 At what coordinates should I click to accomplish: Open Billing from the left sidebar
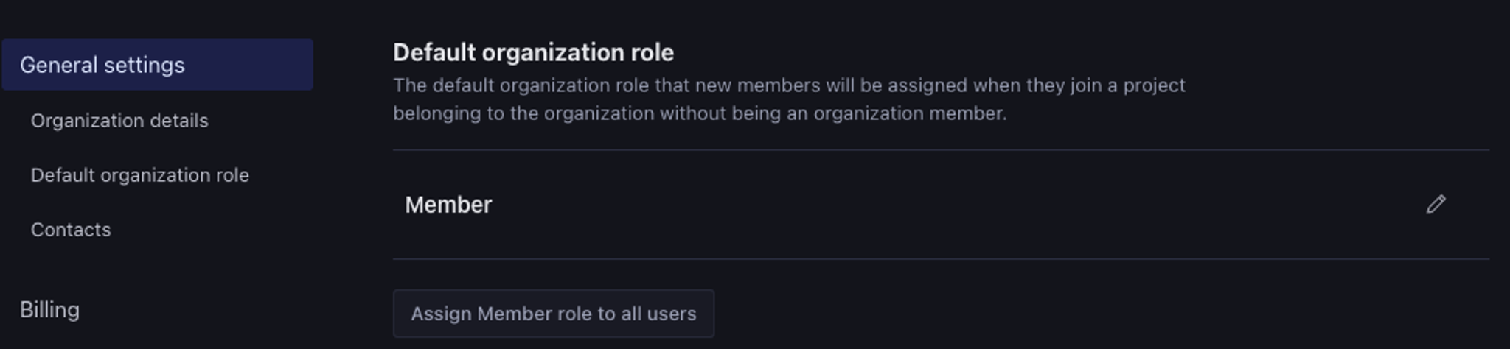pos(49,310)
